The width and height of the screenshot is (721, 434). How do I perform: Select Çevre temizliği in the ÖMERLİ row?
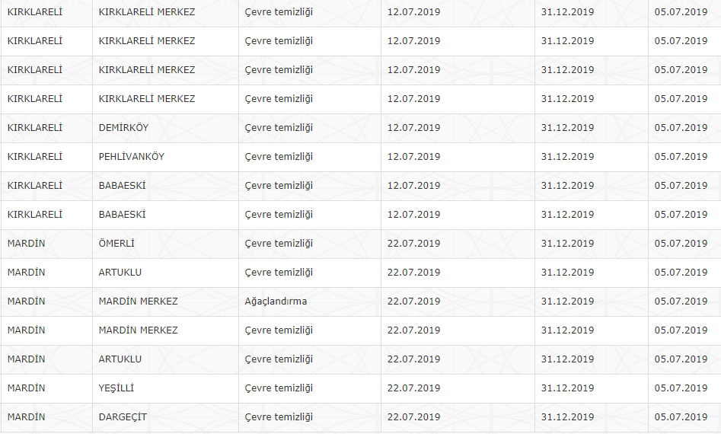coord(279,244)
